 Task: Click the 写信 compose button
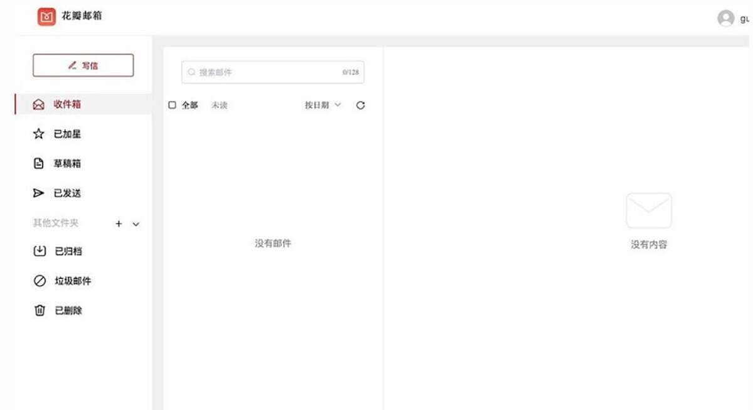pos(82,65)
